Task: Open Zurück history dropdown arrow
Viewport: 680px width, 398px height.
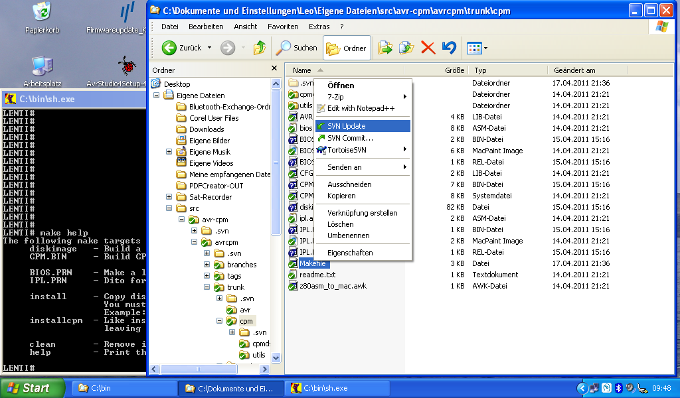Action: click(209, 48)
